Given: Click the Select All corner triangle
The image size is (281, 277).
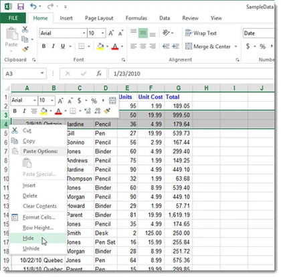Looking at the screenshot, I should pos(7,88).
